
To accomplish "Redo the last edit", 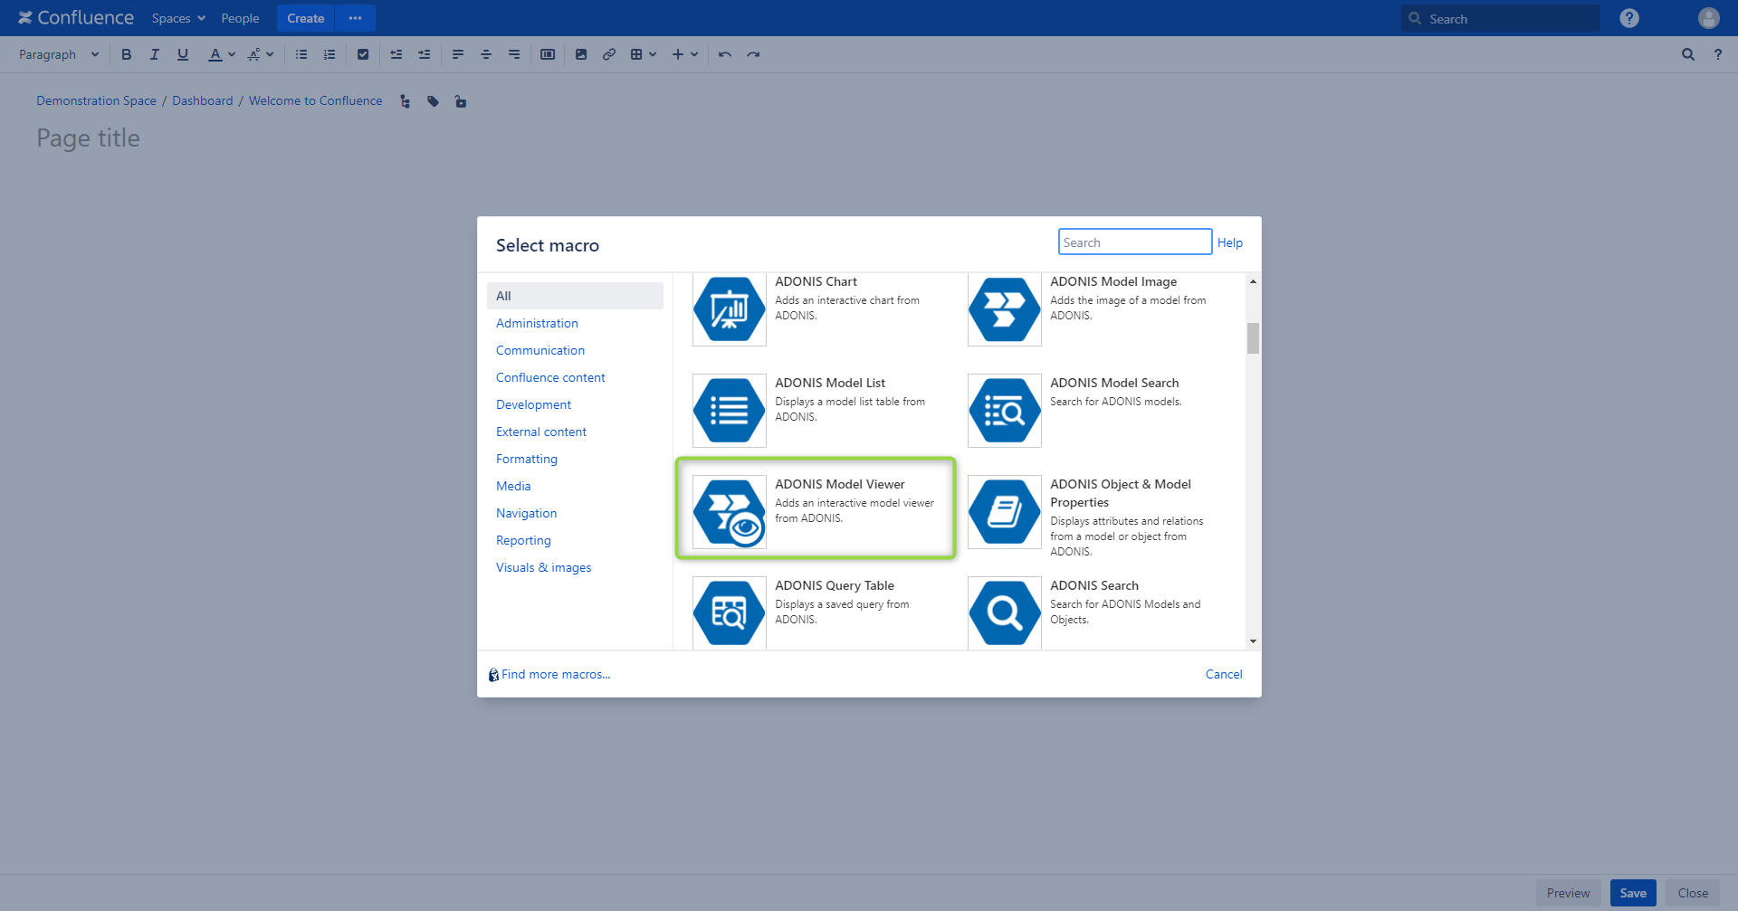I will click(753, 54).
